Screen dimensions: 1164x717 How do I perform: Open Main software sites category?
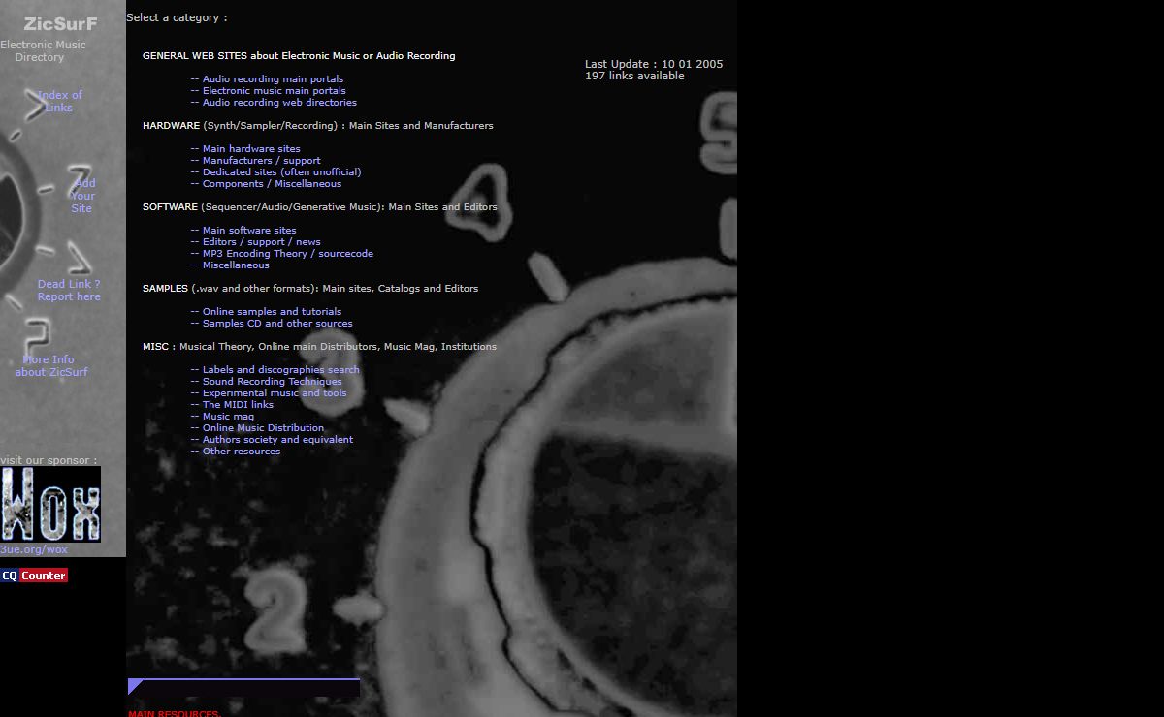click(249, 231)
